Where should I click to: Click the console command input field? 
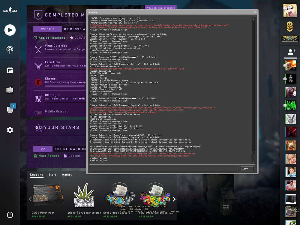(163, 169)
